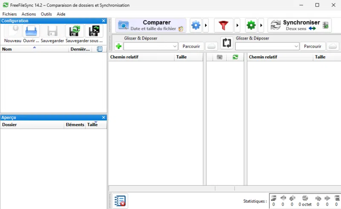The image size is (341, 209).
Task: Open the red funnel filter settings
Action: click(223, 26)
